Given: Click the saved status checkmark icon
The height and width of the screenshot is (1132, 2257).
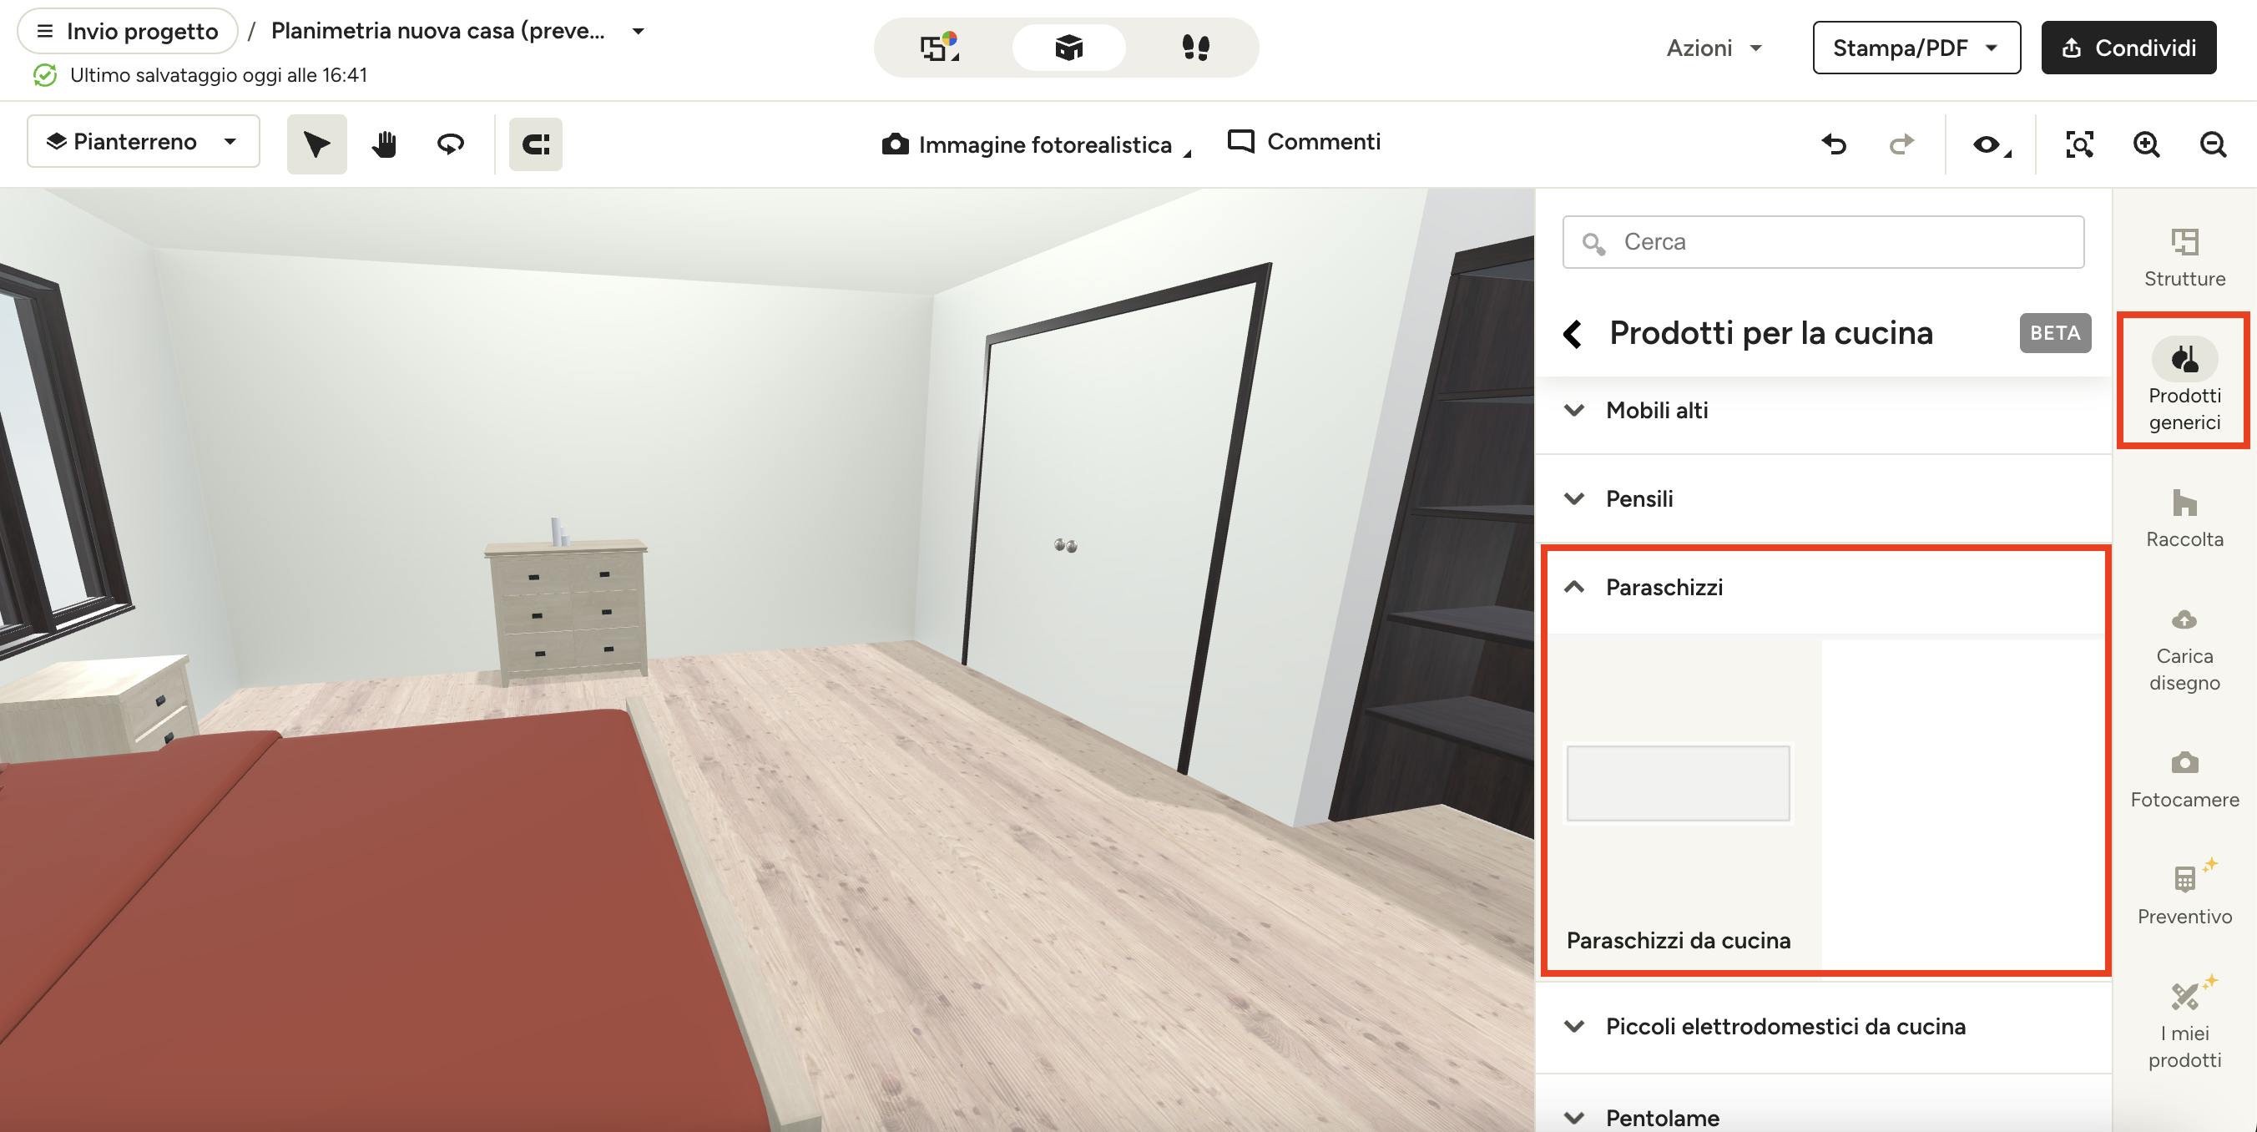Looking at the screenshot, I should (45, 75).
